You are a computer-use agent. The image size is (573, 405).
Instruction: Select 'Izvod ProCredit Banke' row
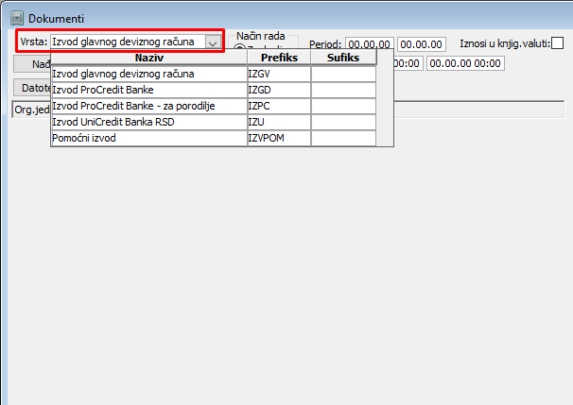click(149, 90)
